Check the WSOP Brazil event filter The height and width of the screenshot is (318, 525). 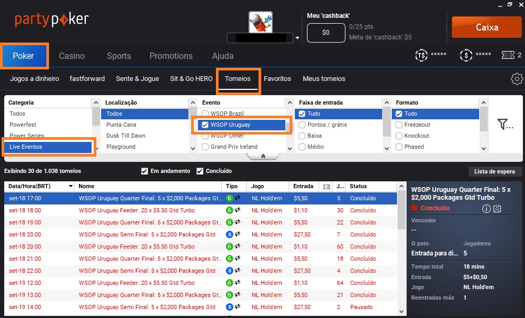205,114
